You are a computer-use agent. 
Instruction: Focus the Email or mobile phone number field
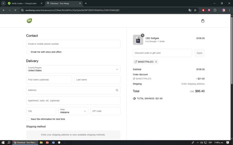coord(73,44)
